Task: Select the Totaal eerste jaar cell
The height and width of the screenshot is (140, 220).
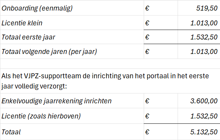Action: (72, 37)
